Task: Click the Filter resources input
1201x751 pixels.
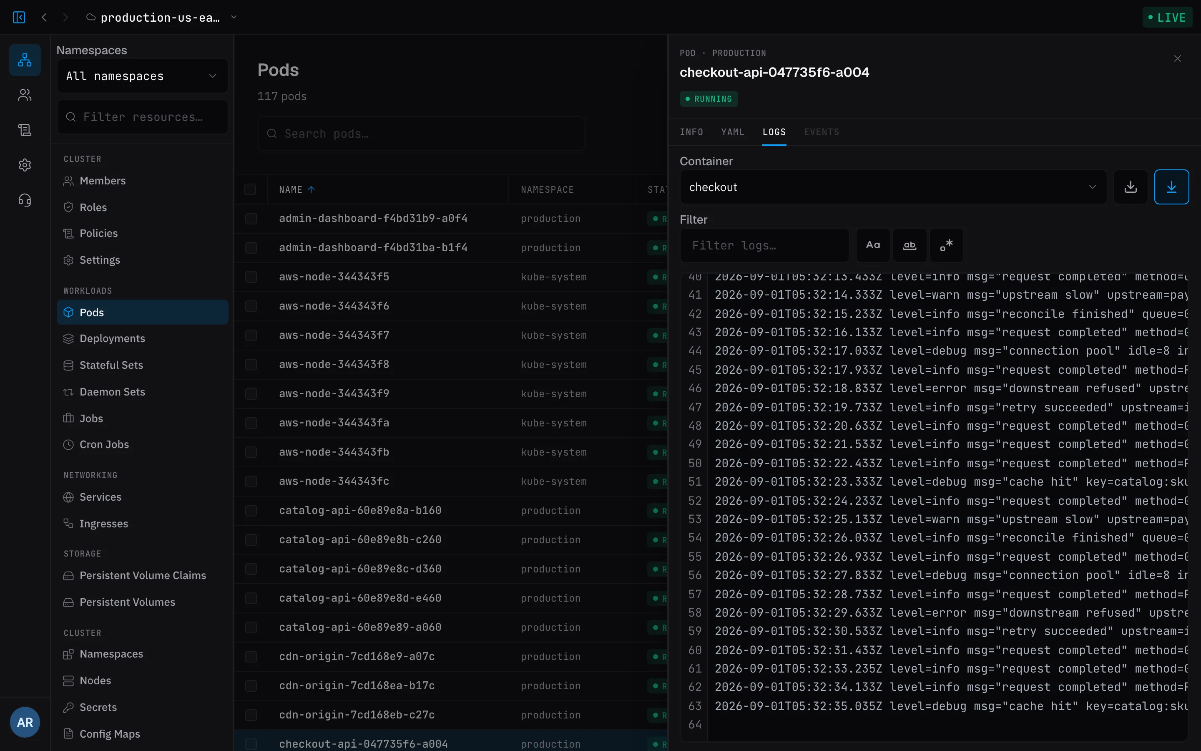Action: [143, 117]
